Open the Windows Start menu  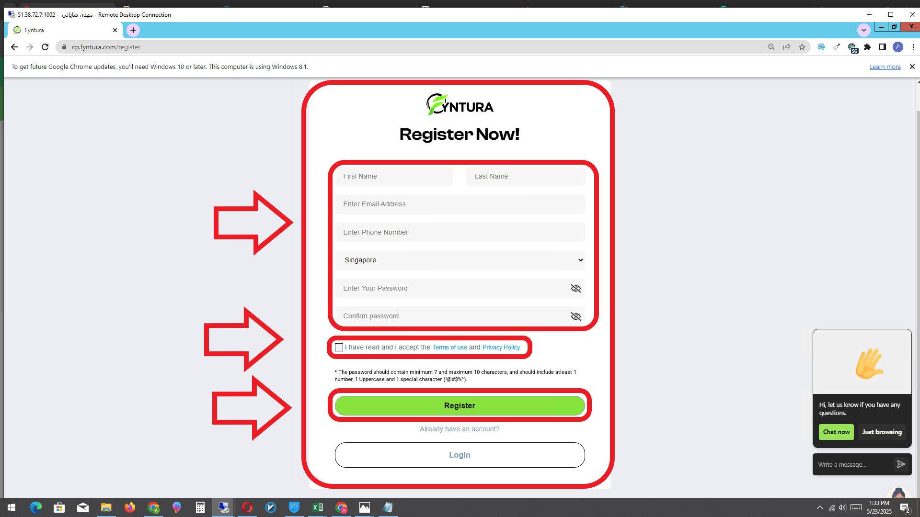11,507
